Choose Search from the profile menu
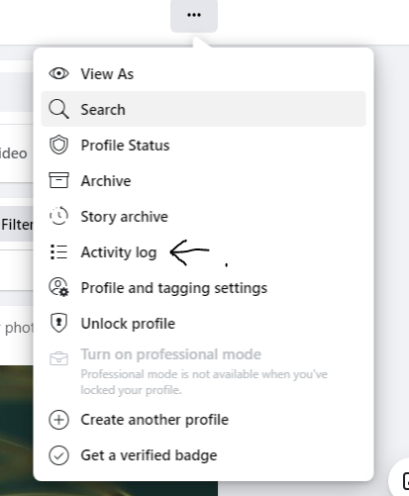 point(203,109)
